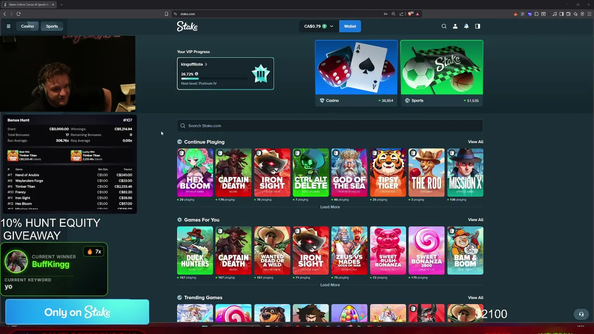Click Timber Titan row in hunt list

coord(70,186)
